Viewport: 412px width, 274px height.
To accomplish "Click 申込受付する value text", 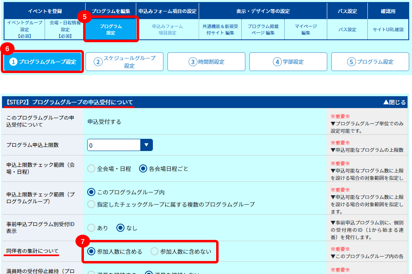I will tap(104, 122).
